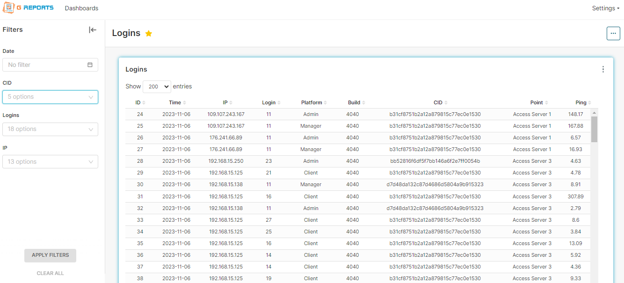Click the G Reports logo icon
Image resolution: width=624 pixels, height=283 pixels.
[8, 8]
